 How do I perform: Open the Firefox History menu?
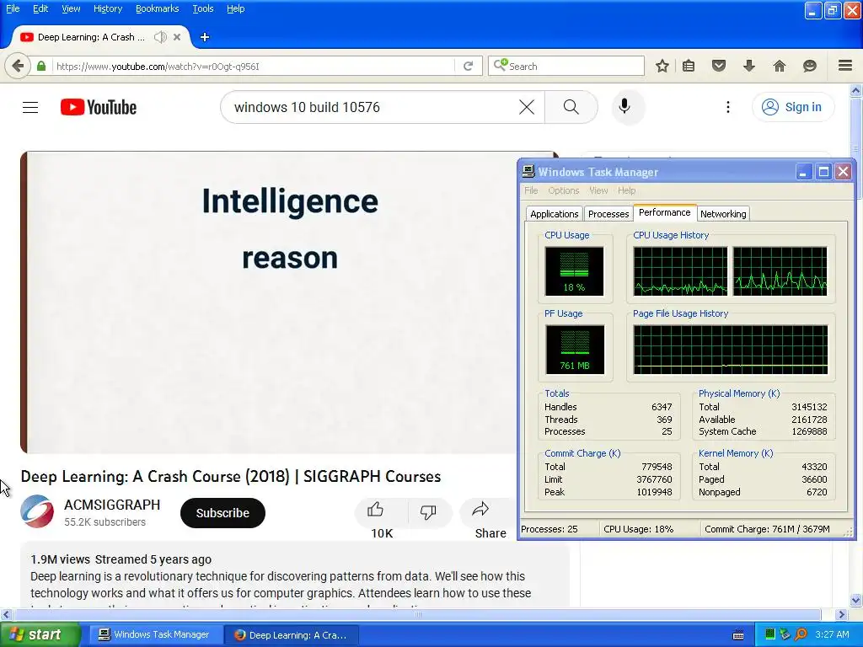tap(108, 8)
